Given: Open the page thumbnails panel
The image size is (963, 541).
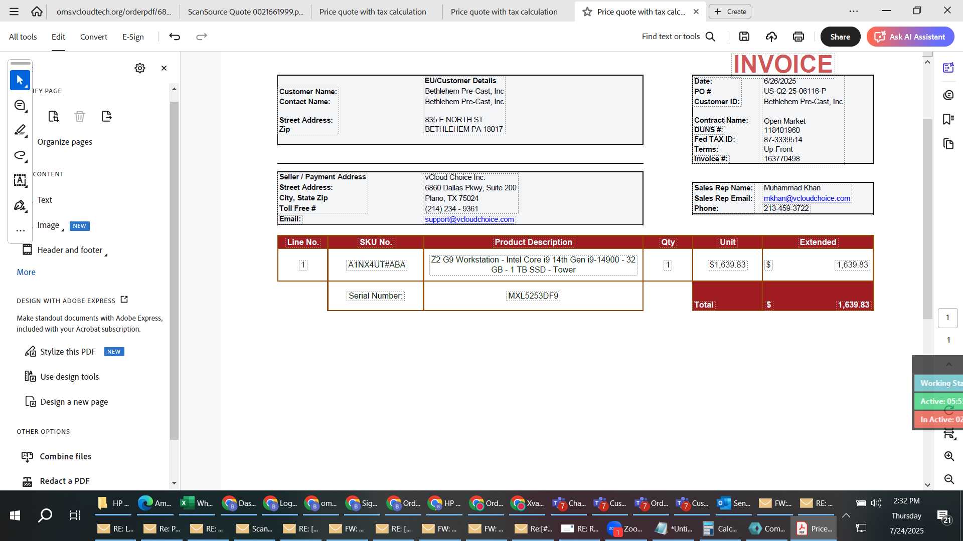Looking at the screenshot, I should click(948, 144).
